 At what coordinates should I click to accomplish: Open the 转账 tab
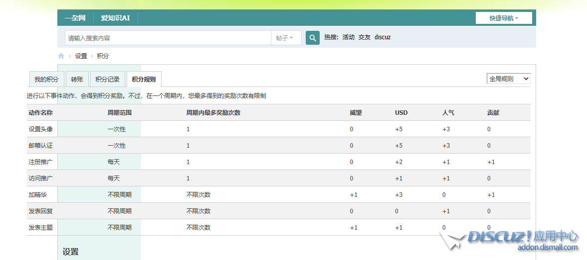tap(77, 80)
